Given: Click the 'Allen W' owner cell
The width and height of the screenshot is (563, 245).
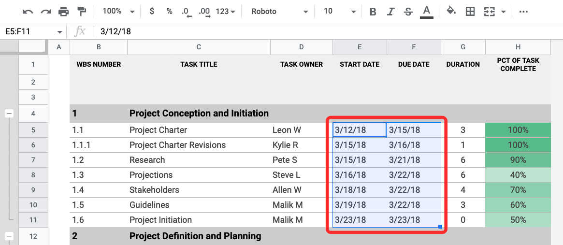Looking at the screenshot, I should [x=301, y=190].
